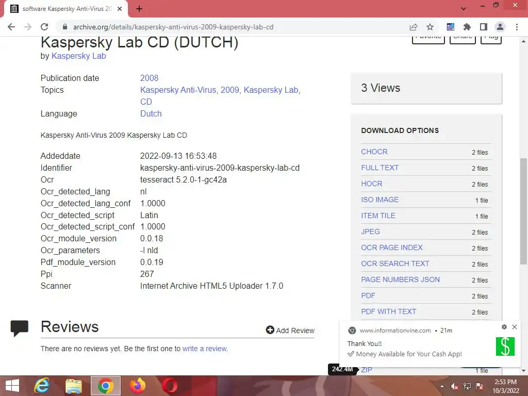The height and width of the screenshot is (396, 528).
Task: Click the muted volume tray icon
Action: pyautogui.click(x=455, y=387)
